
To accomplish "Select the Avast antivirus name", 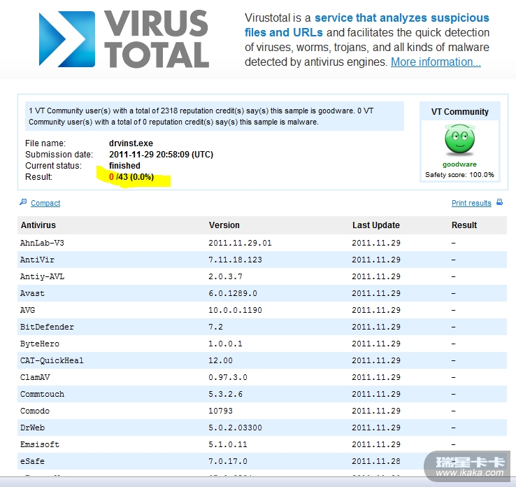I will point(32,293).
